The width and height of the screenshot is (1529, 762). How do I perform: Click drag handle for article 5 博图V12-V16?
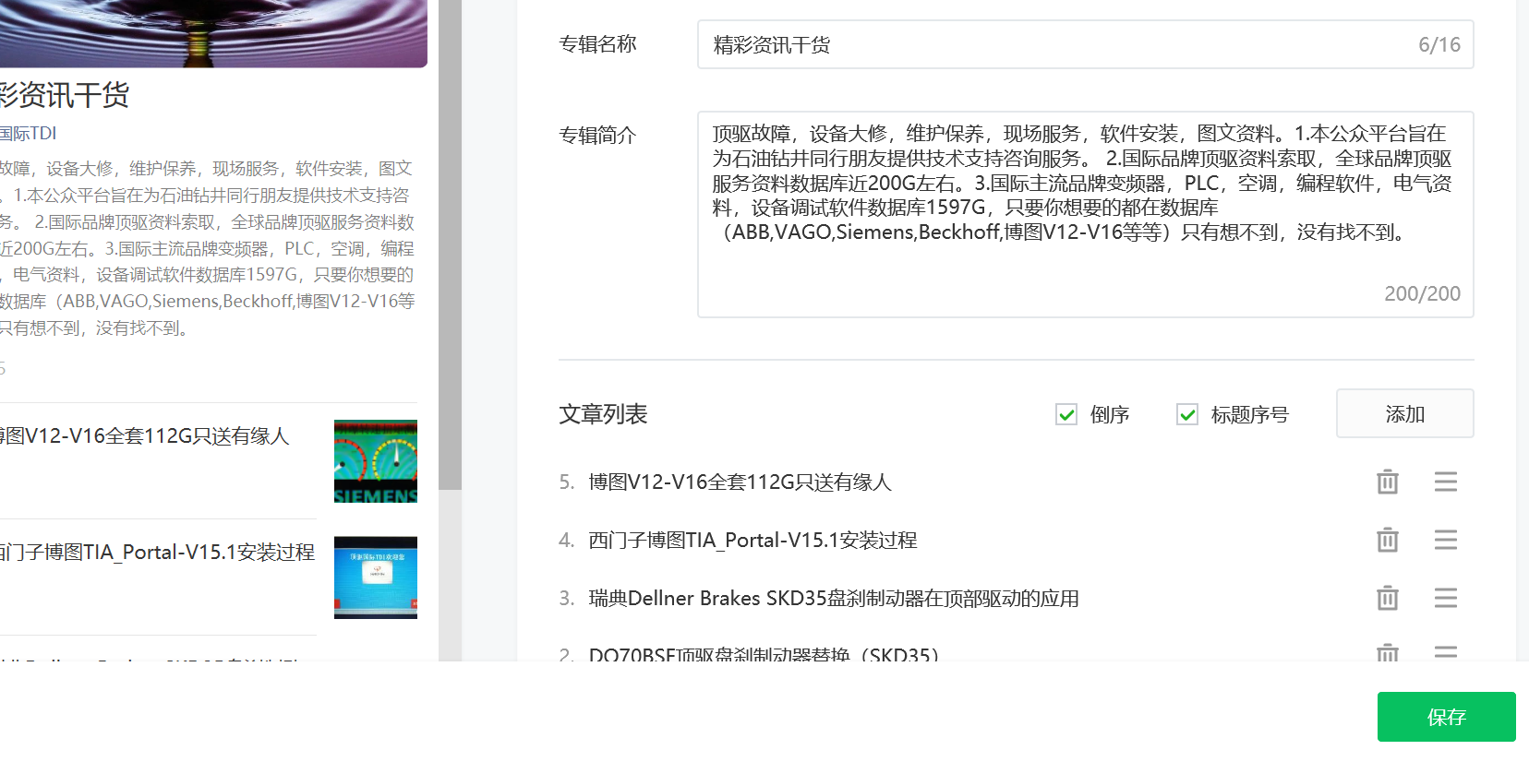[1445, 482]
